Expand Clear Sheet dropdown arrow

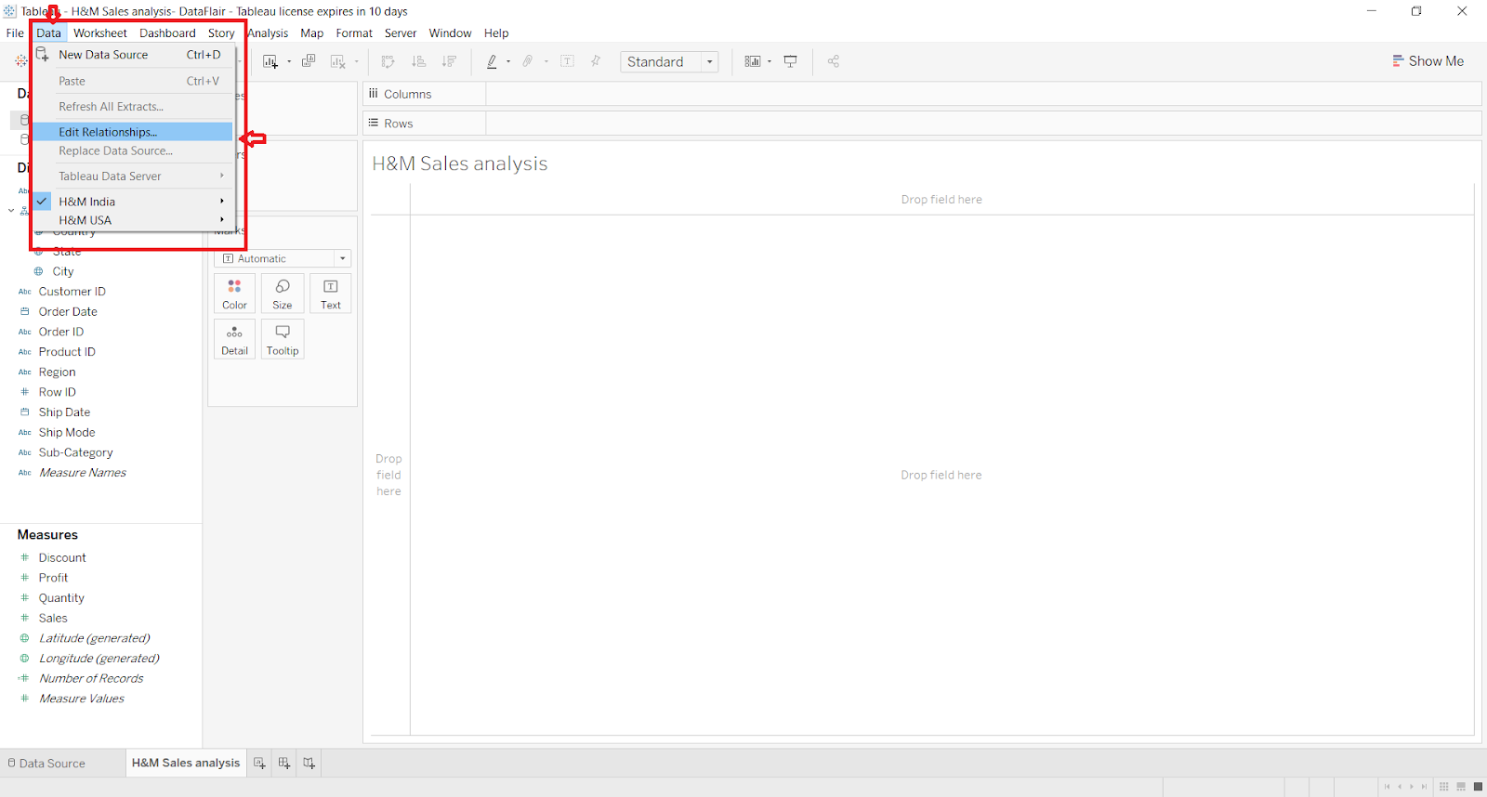click(357, 62)
